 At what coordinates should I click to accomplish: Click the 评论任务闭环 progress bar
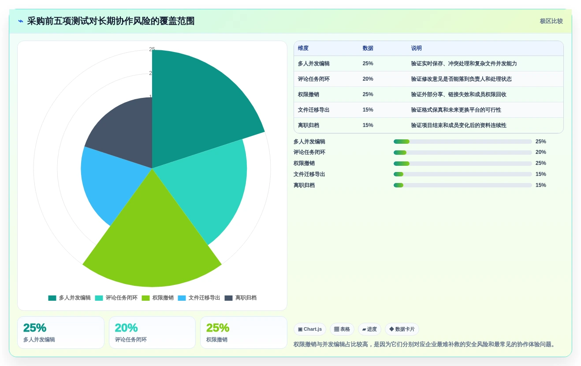click(x=463, y=153)
